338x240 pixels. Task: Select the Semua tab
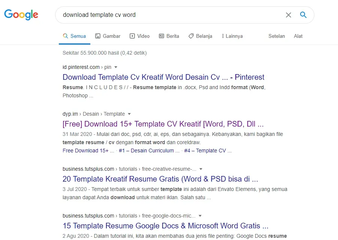pos(75,36)
